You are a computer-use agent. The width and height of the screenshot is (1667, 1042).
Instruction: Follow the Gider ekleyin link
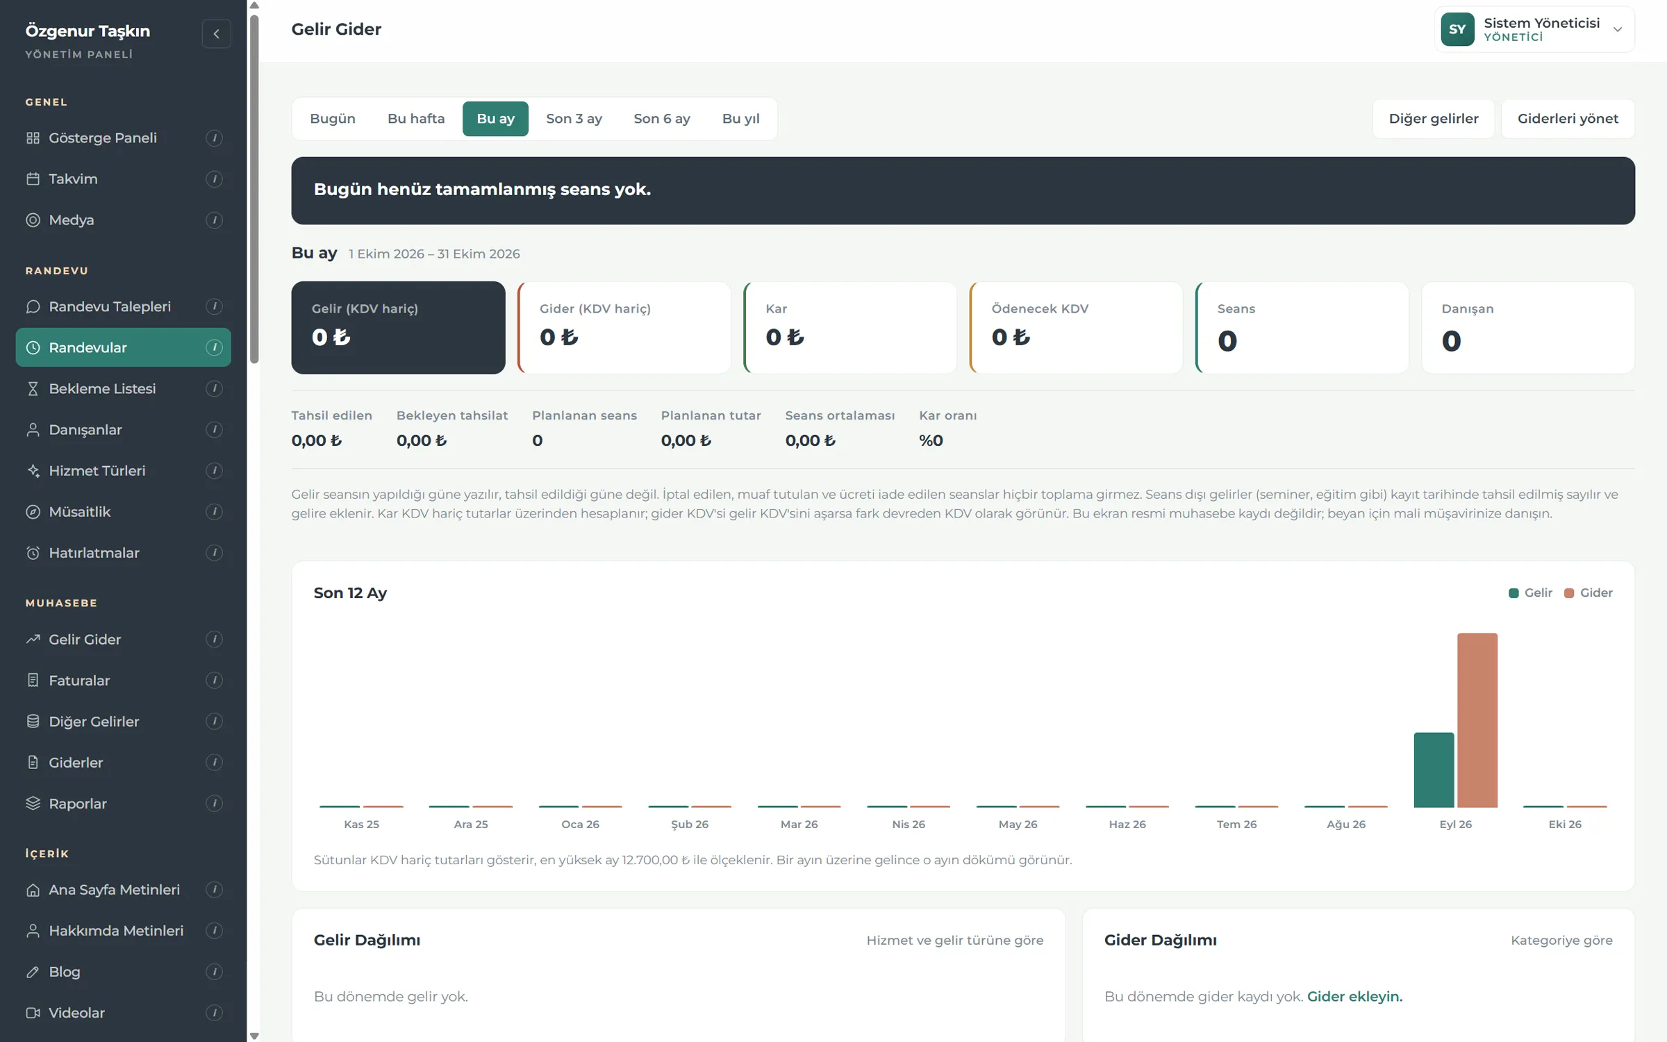(x=1354, y=996)
